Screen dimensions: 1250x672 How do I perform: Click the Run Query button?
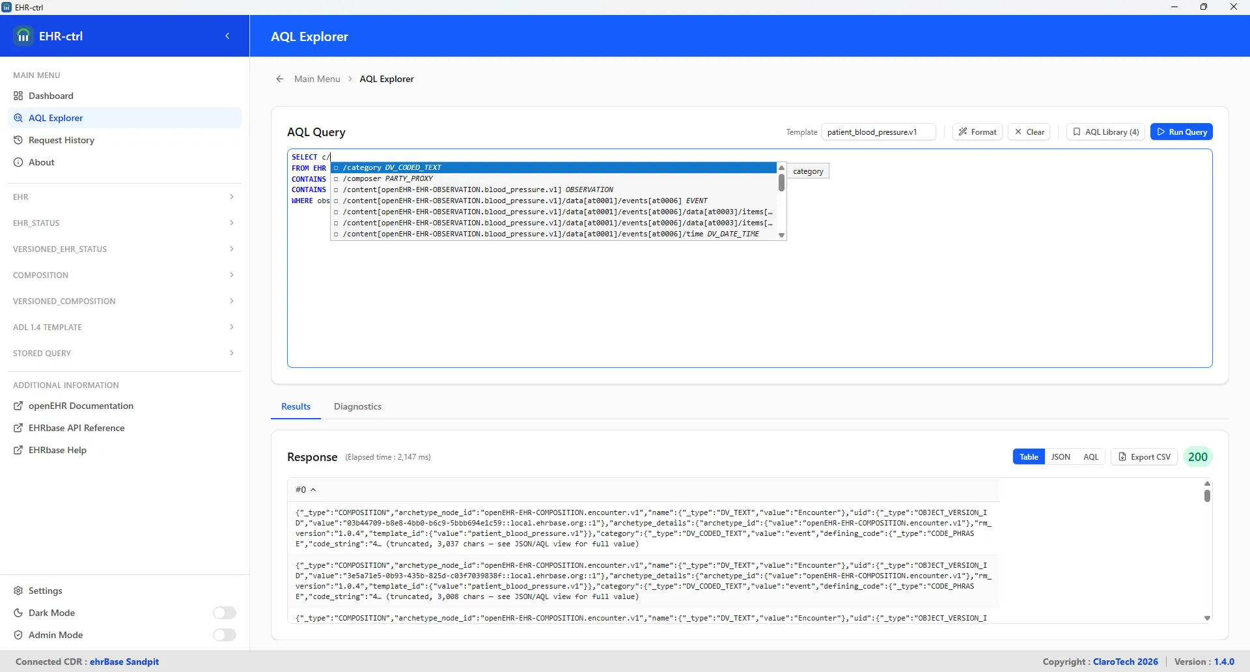1181,132
